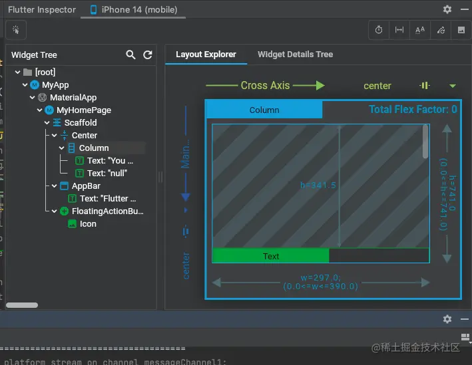Collapse the MyHomePage node
The height and width of the screenshot is (365, 472).
coord(39,110)
